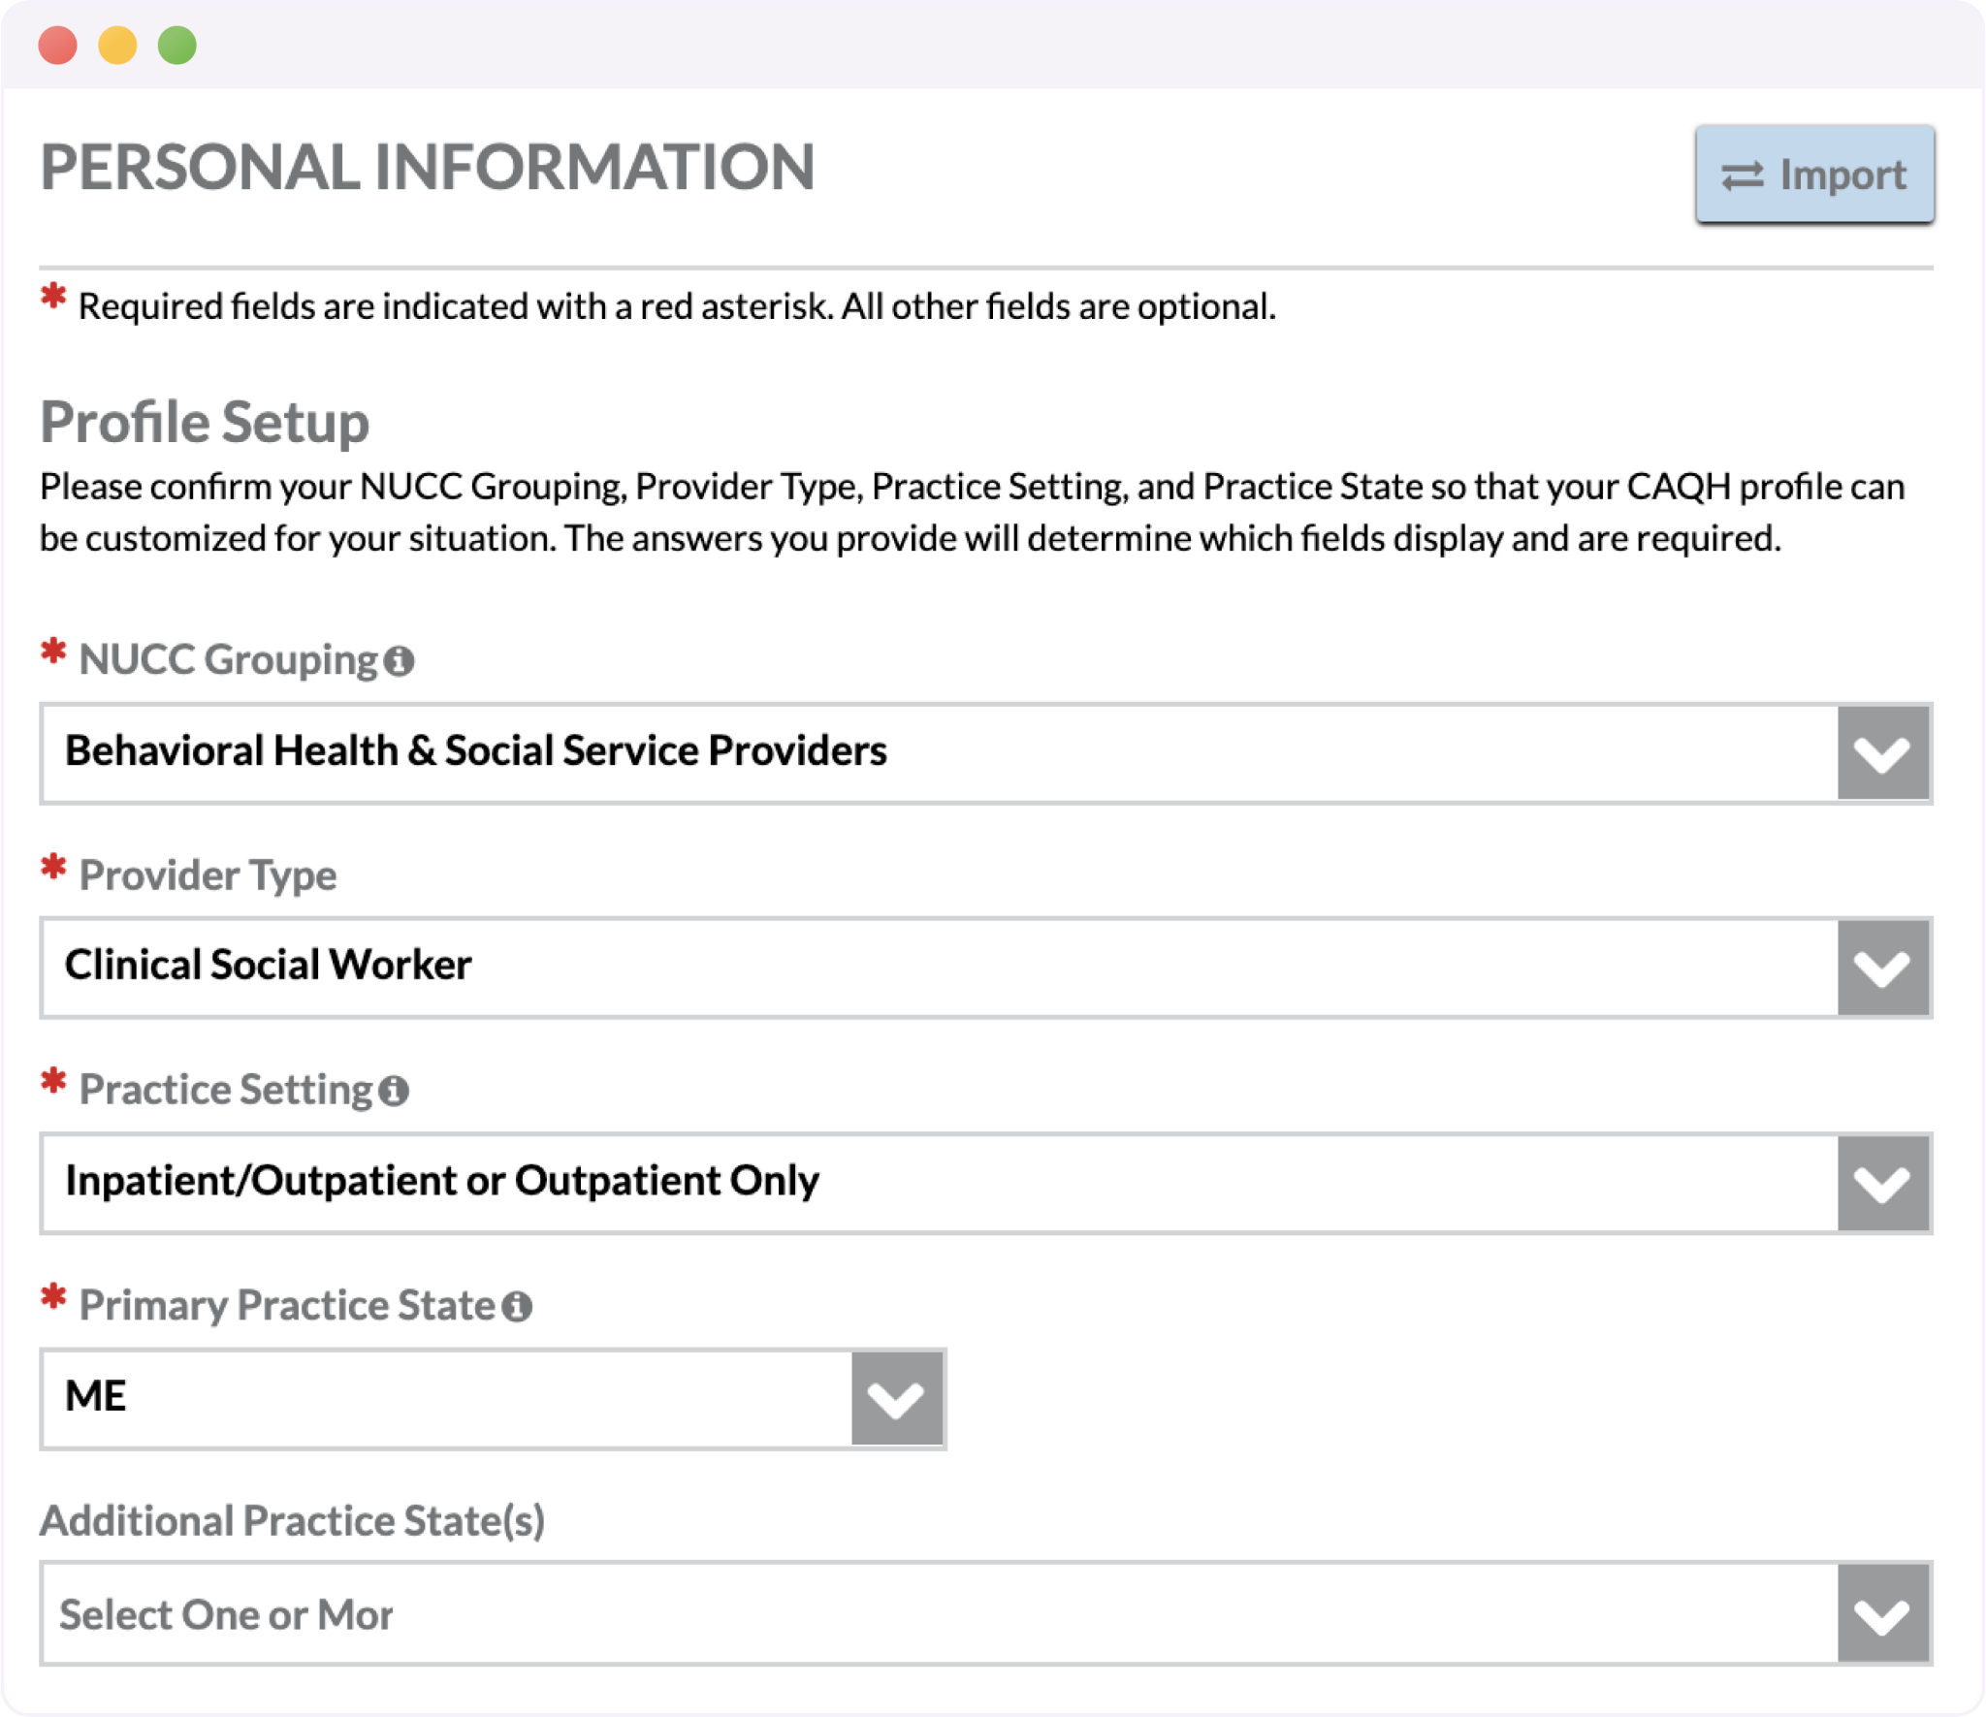Viewport: 1986px width, 1717px height.
Task: Click the NUCC Grouping chevron arrow
Action: (x=1881, y=753)
